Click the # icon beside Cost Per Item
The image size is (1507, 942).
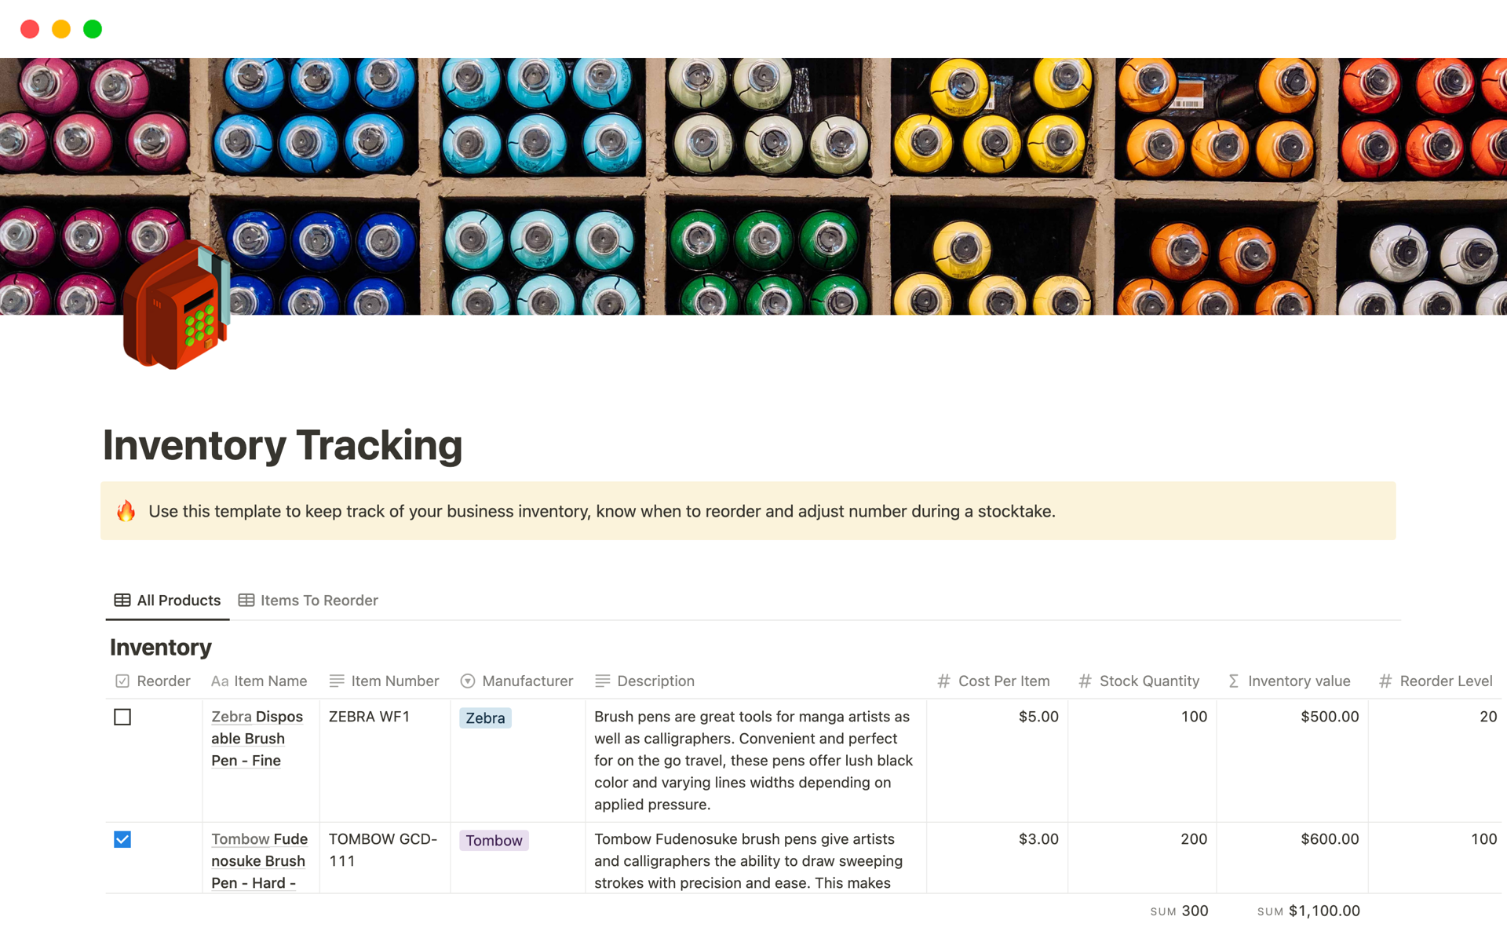[943, 681]
